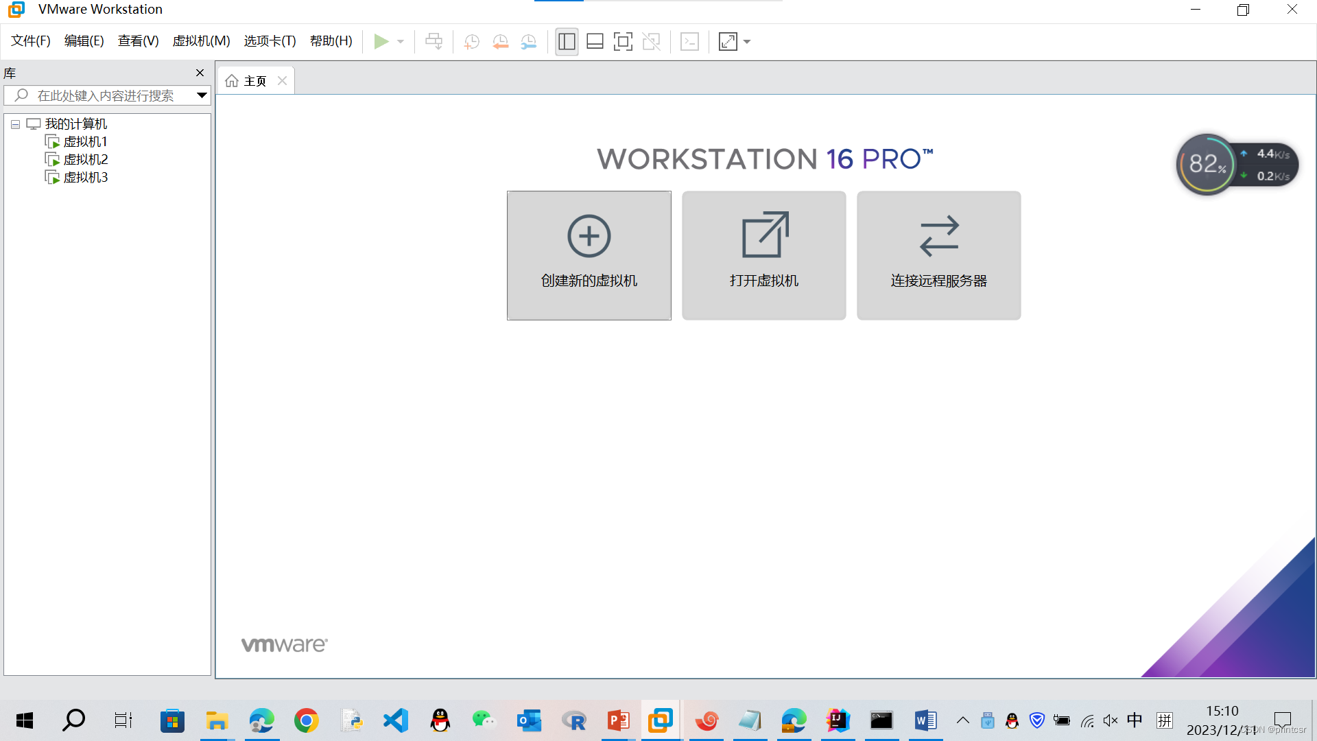Click the send Ctrl+Alt+Del toolbar icon
The height and width of the screenshot is (741, 1317).
pos(434,42)
